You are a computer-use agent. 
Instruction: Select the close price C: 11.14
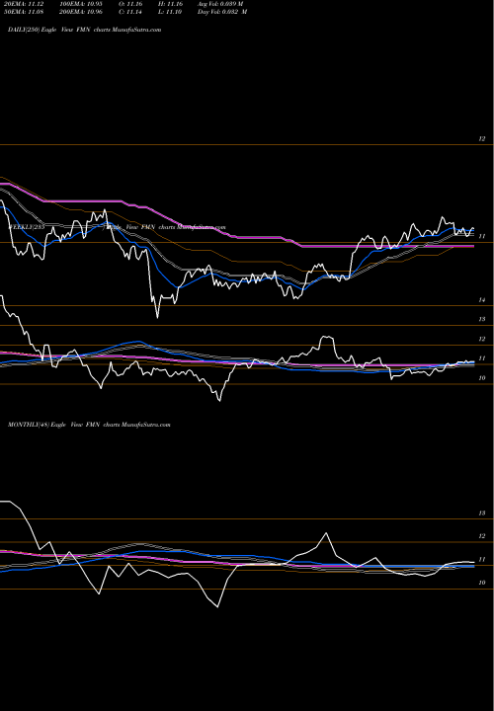click(x=130, y=12)
